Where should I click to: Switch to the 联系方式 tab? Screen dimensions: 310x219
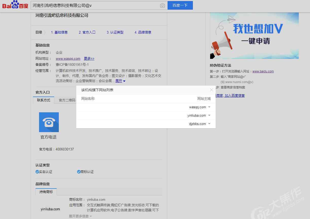(44, 100)
